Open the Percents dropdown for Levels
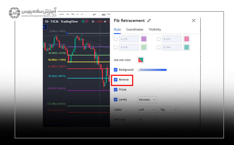This screenshot has height=145, width=234. 147,100
